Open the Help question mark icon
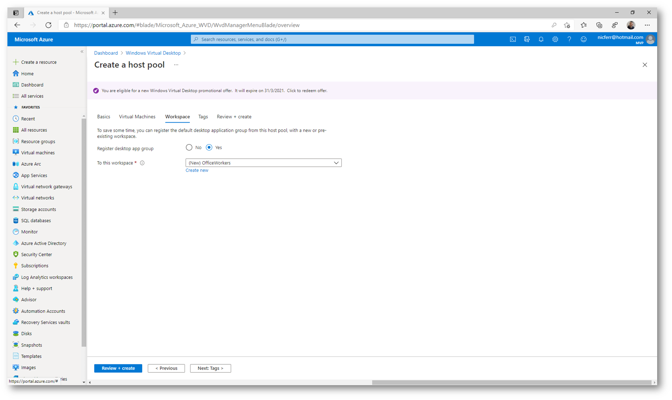672x400 pixels. tap(569, 39)
